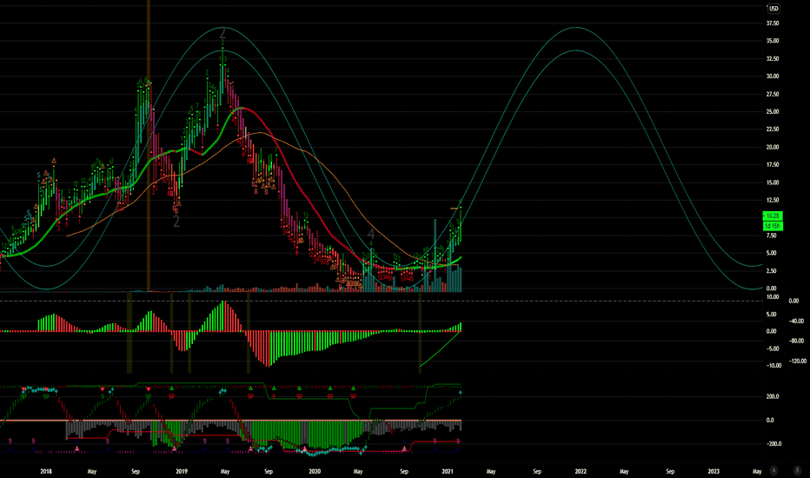Click the 2023 label on time axis
This screenshot has width=810, height=478.
tap(714, 471)
